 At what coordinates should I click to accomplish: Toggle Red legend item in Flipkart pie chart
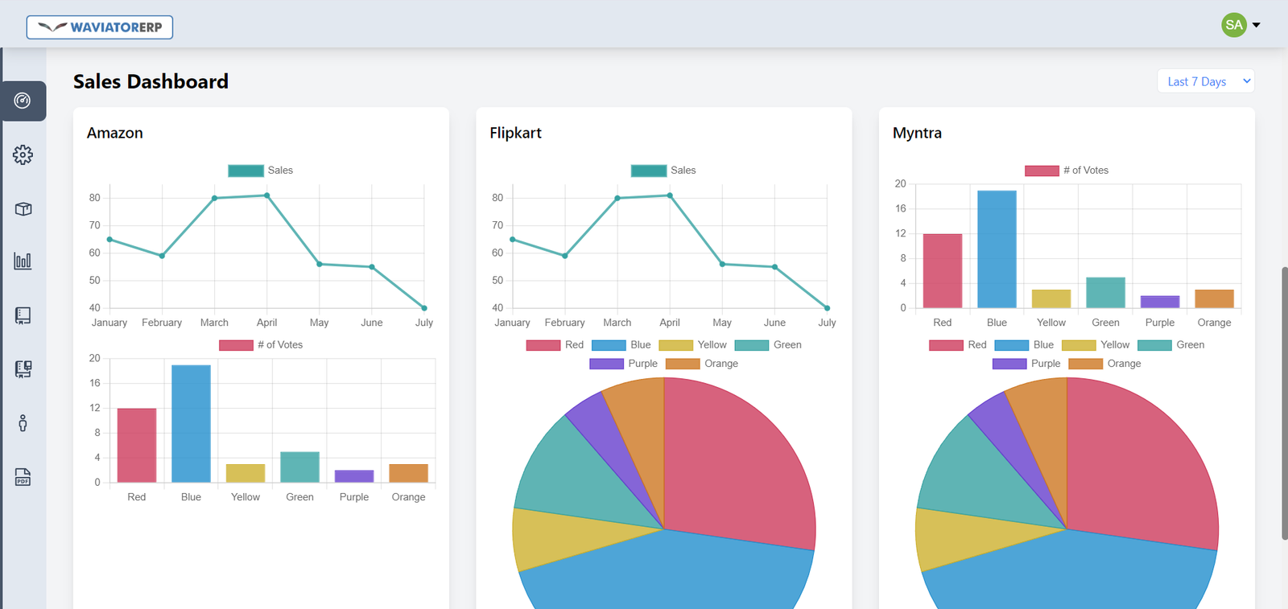pyautogui.click(x=555, y=345)
